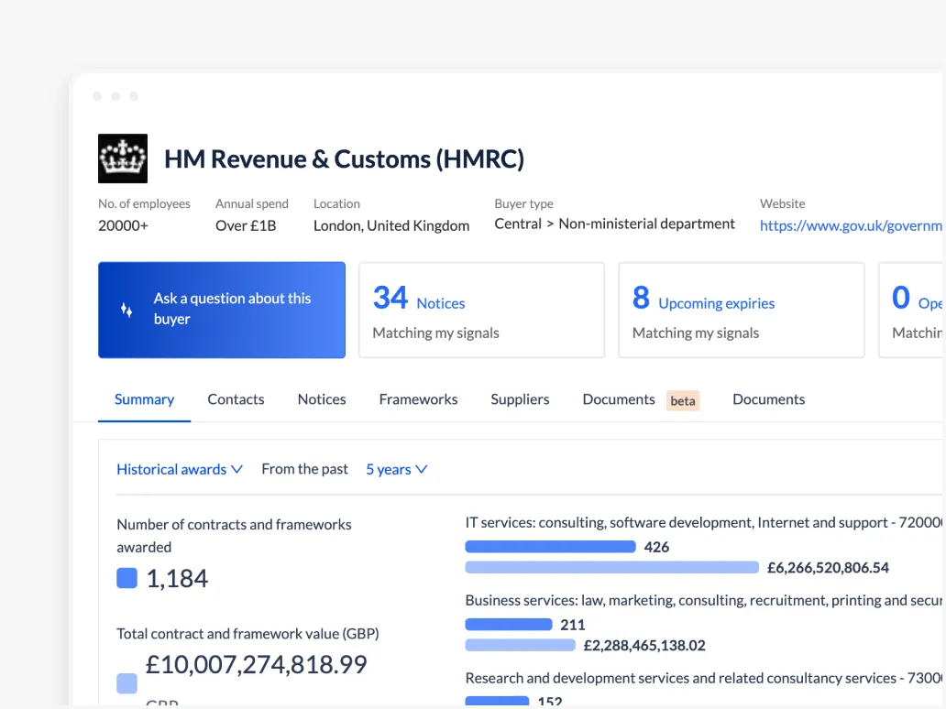Switch to the Frameworks tab
This screenshot has width=946, height=709.
(418, 399)
